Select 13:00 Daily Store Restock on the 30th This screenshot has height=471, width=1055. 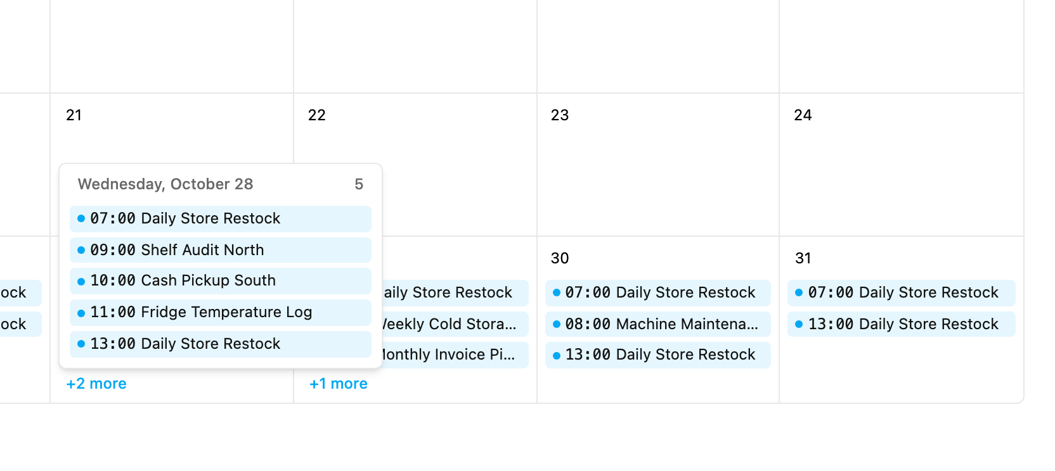coord(657,355)
